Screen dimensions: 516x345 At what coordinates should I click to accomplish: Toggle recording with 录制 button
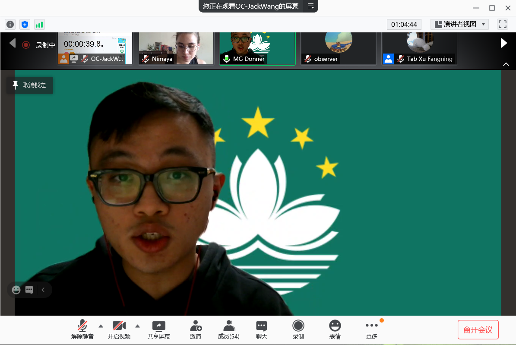click(x=298, y=329)
